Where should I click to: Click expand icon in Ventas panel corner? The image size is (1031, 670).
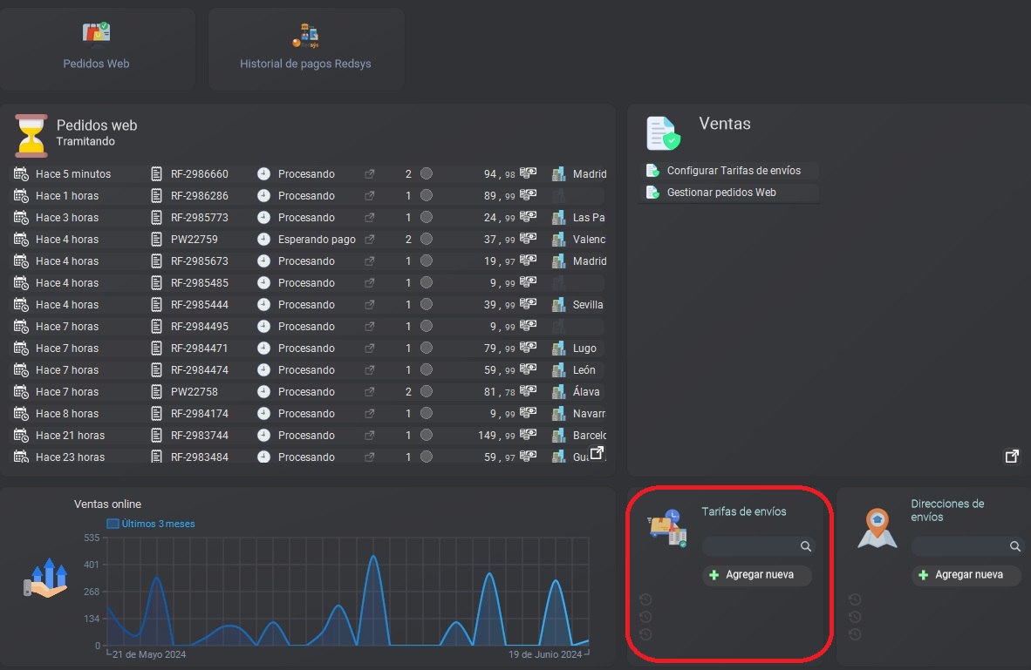point(1012,457)
